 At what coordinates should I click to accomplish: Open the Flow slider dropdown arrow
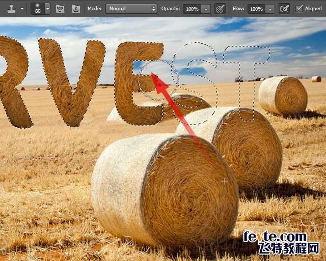point(270,9)
